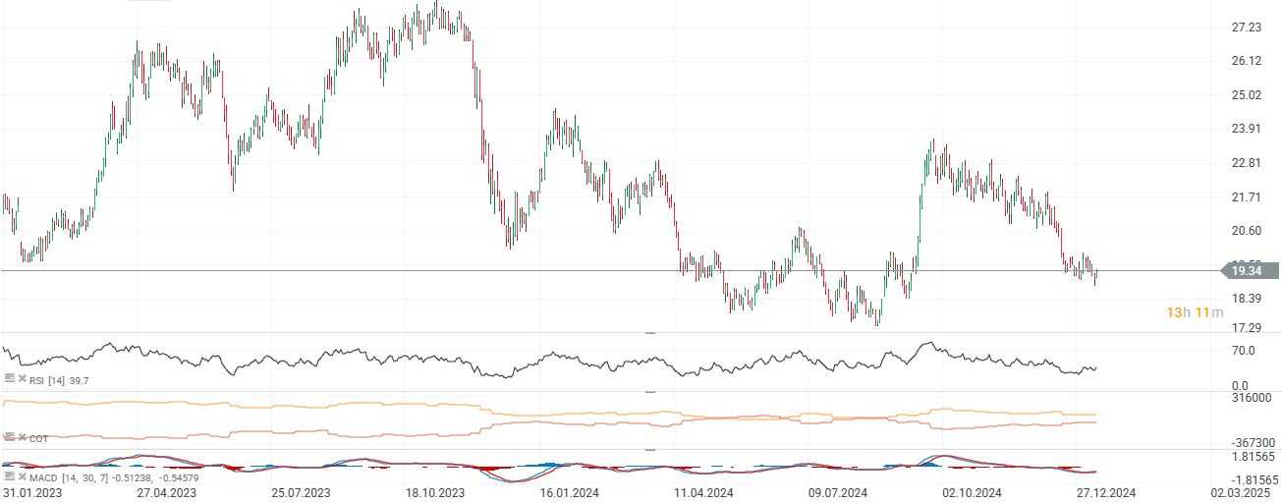This screenshot has height=503, width=1282.
Task: Click the 02.03.2025 date label
Action: click(x=1242, y=493)
